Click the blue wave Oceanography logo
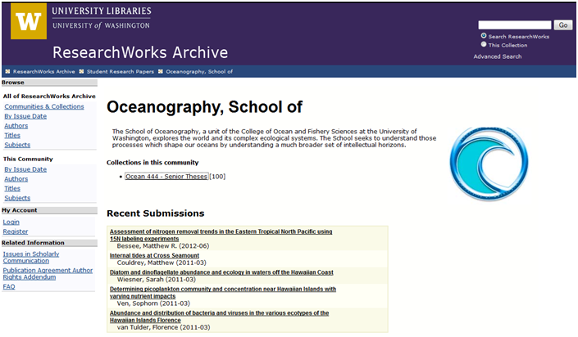 click(x=489, y=164)
